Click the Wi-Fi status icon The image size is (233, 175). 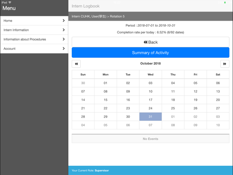coord(10,3)
